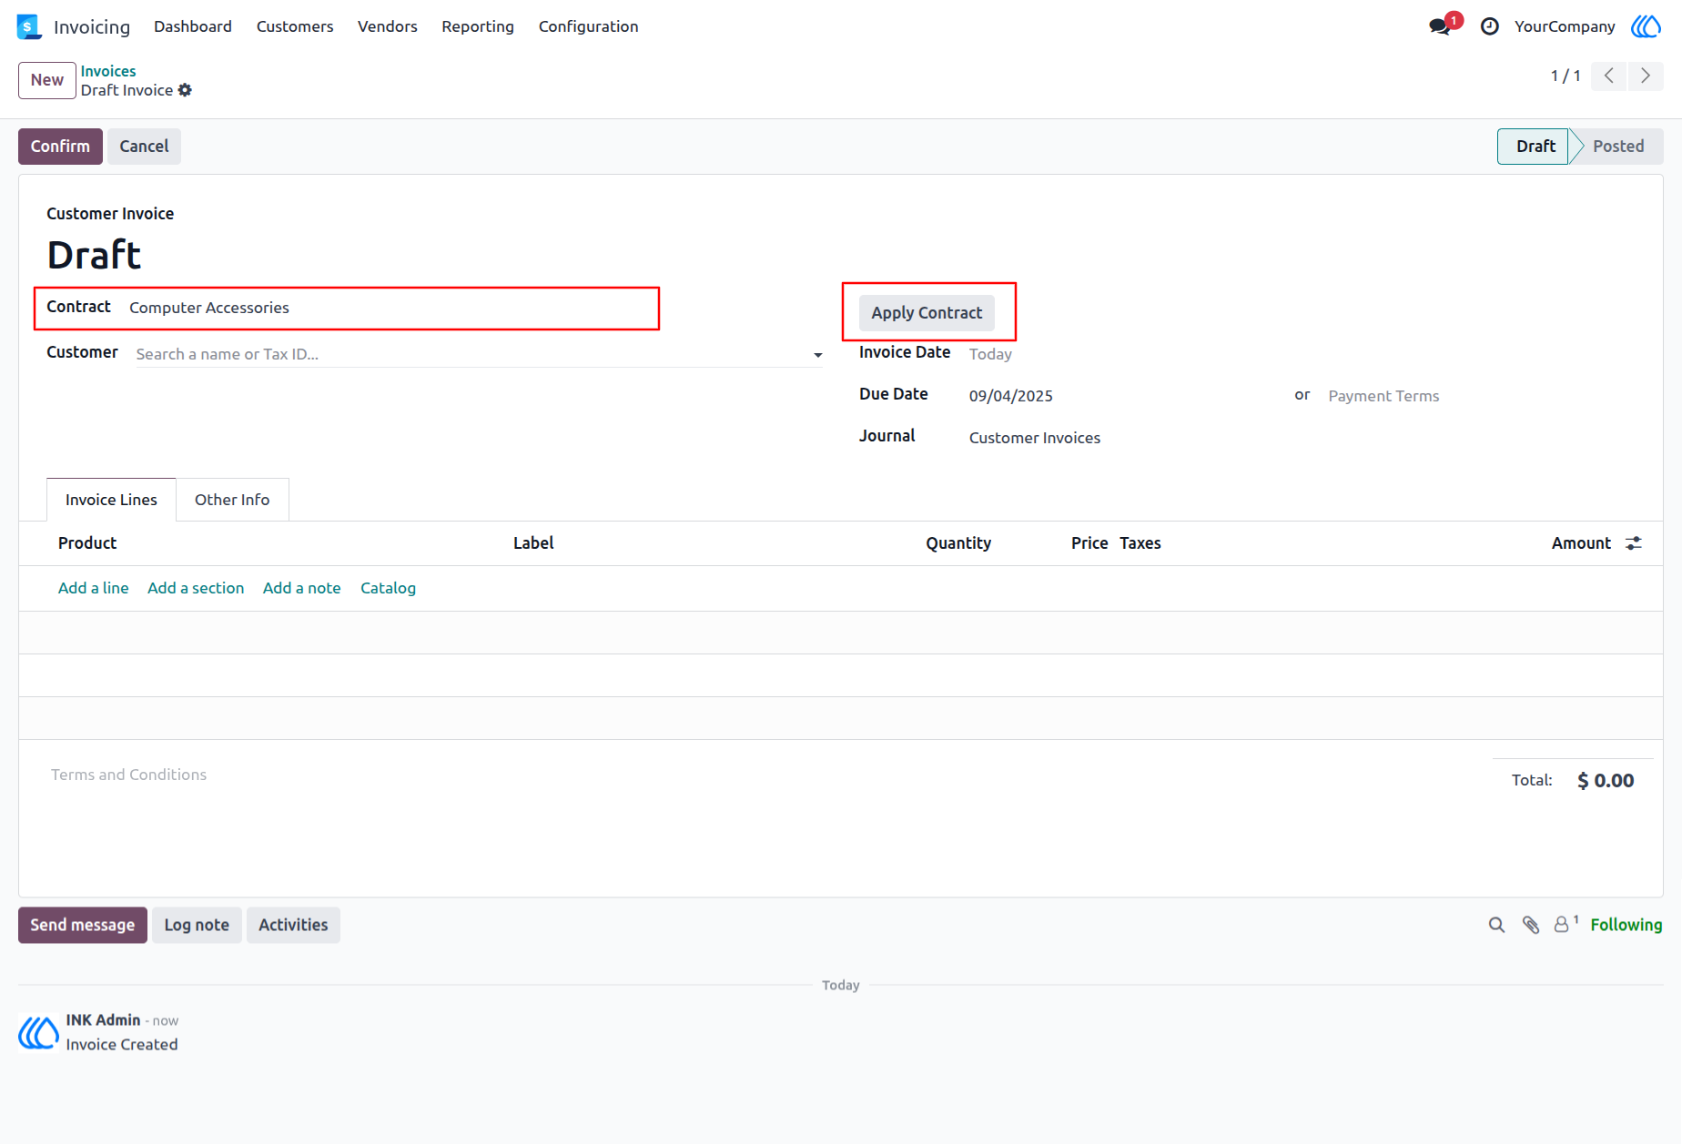This screenshot has width=1682, height=1145.
Task: Go to the previous record arrow
Action: pos(1609,76)
